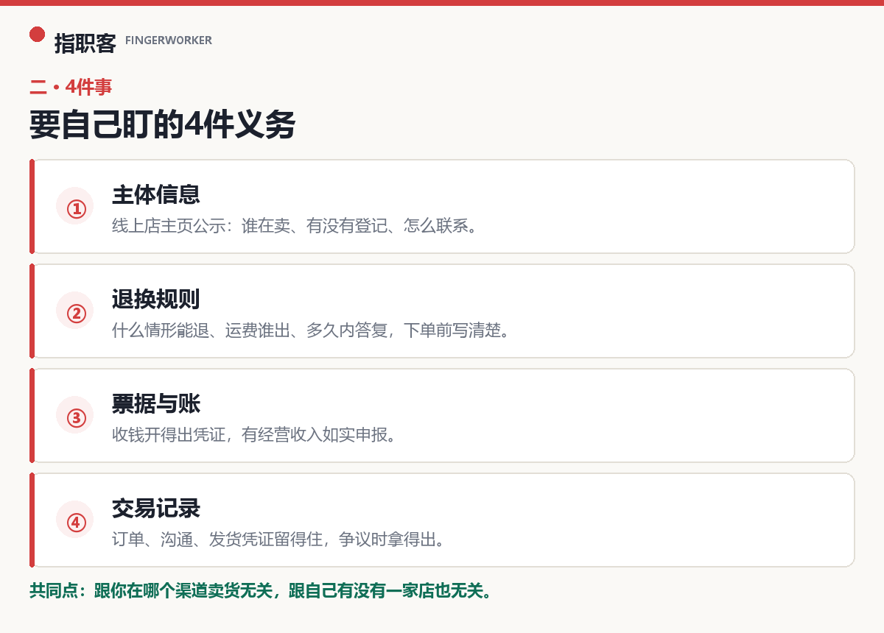The image size is (884, 633).
Task: Click the green footer line starting 共同点
Action: (x=261, y=591)
